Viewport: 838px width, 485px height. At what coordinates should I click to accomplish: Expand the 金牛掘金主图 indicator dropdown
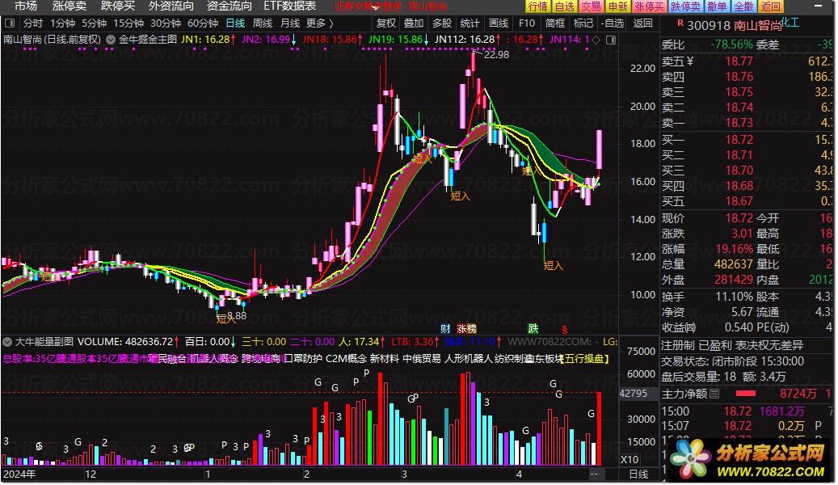click(111, 40)
